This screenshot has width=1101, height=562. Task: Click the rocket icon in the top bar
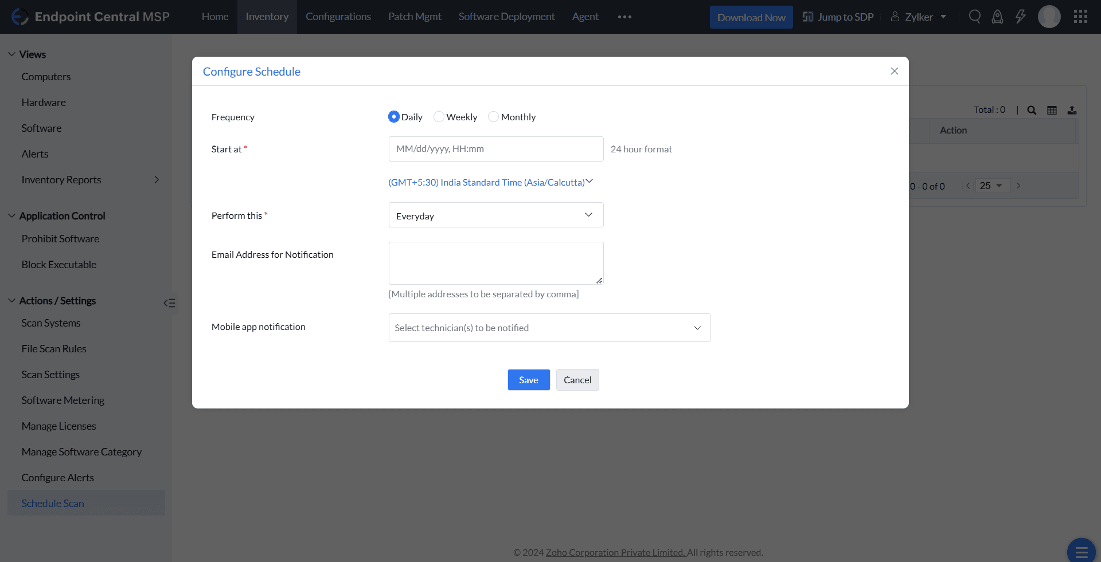(x=997, y=17)
